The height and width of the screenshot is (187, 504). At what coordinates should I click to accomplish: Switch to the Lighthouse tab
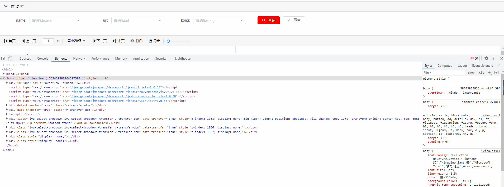[x=183, y=59]
